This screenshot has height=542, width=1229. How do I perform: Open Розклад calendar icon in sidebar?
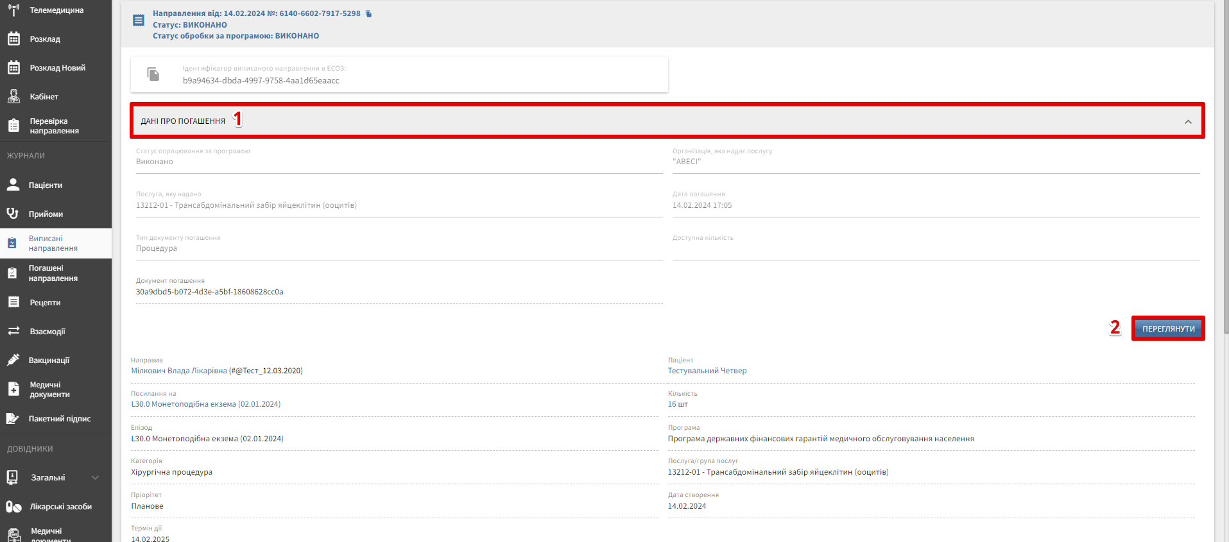pos(13,39)
